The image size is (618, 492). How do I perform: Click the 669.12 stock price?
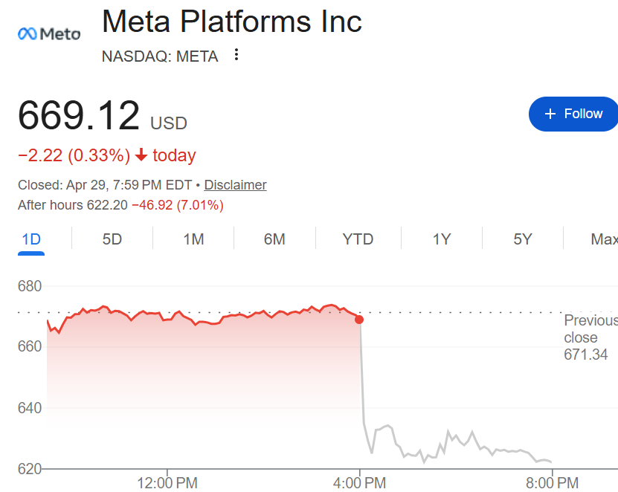(79, 116)
